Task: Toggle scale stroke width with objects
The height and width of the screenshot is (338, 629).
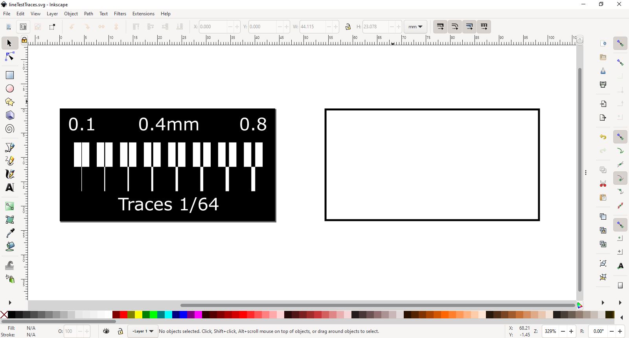Action: pos(440,27)
